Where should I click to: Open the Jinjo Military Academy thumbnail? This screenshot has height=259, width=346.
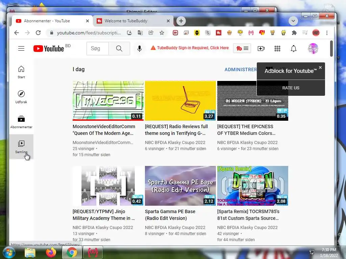[108, 186]
